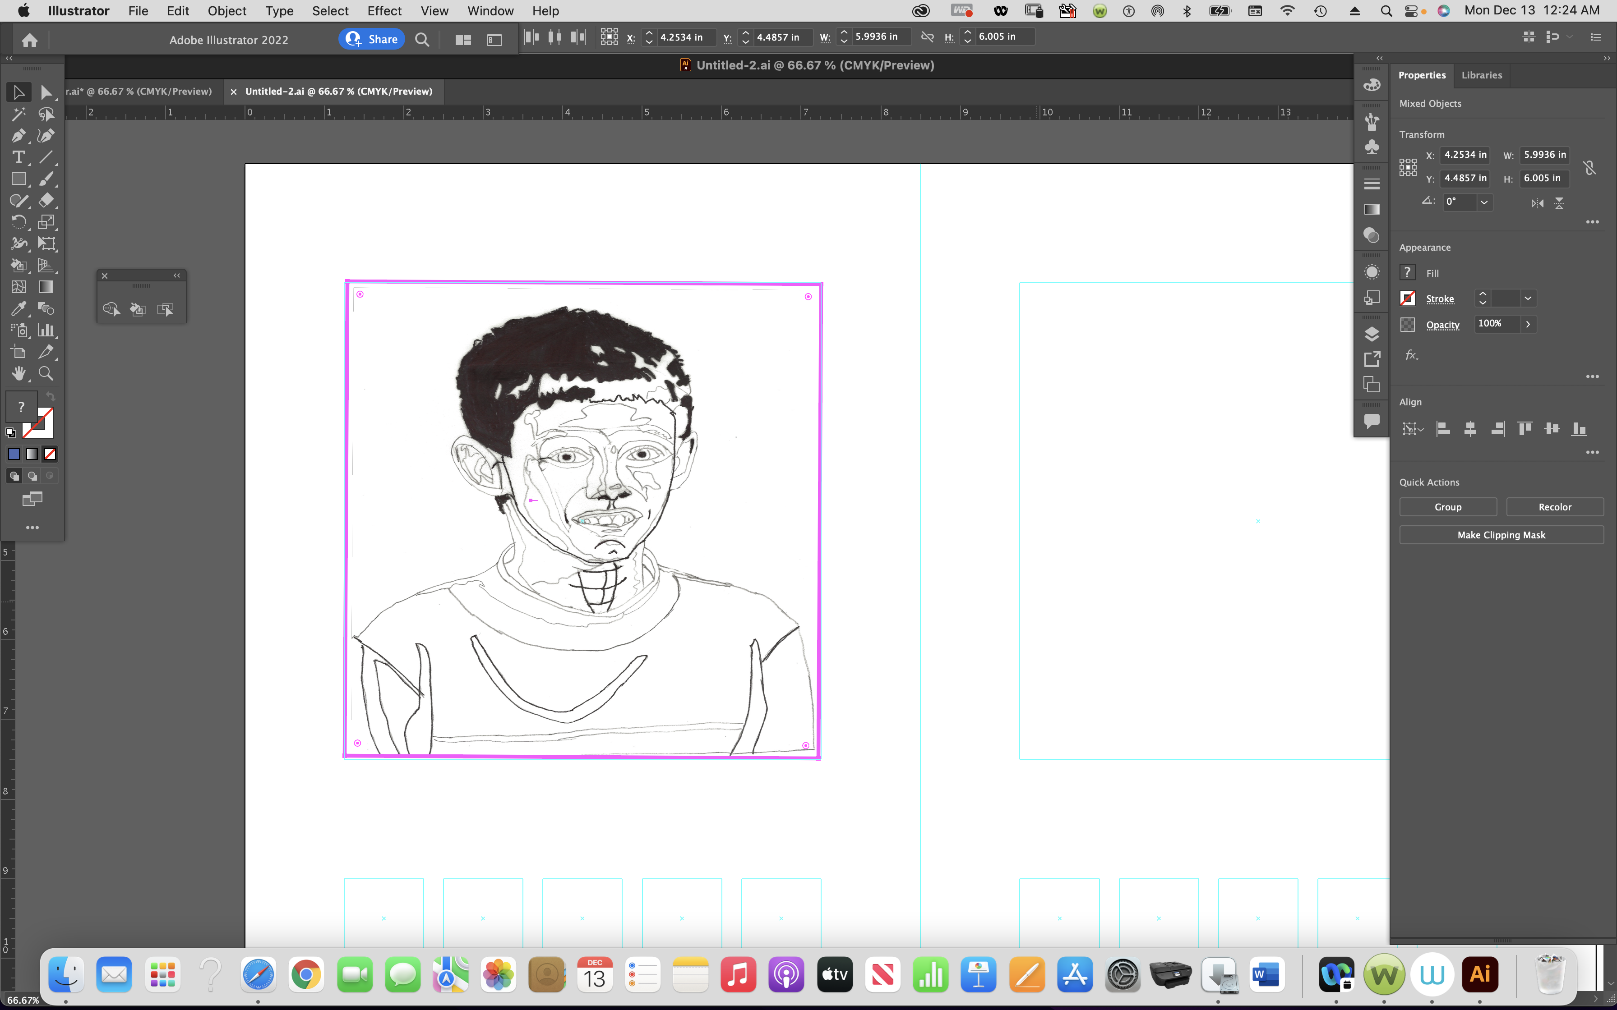Screen dimensions: 1617x1010
Task: Click the X position input field
Action: coord(1465,154)
